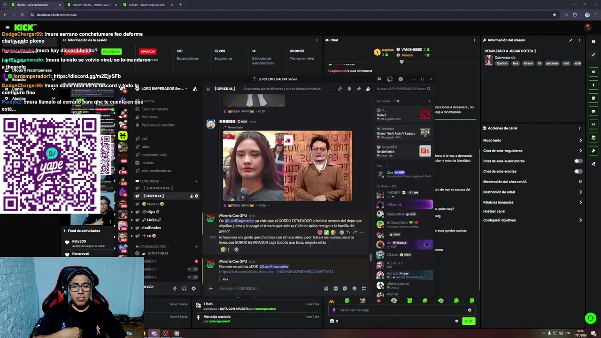Expand Actividad panel arrow in Discord

pos(429,101)
